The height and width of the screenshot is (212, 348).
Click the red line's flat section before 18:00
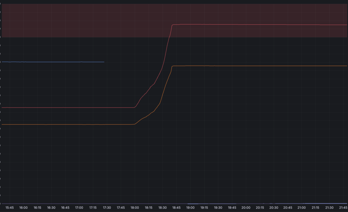[x=68, y=108]
